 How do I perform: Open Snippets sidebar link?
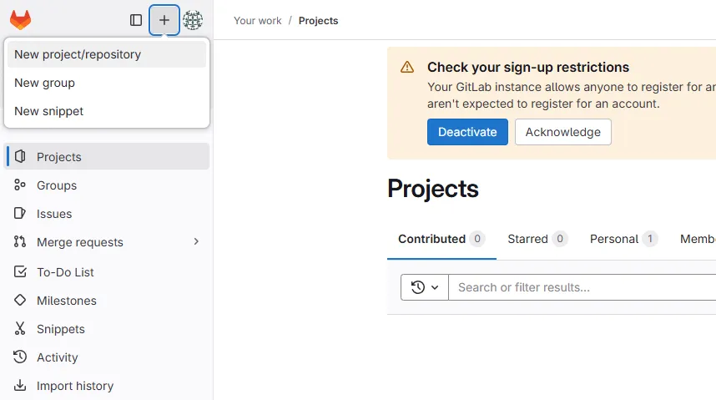tap(60, 329)
